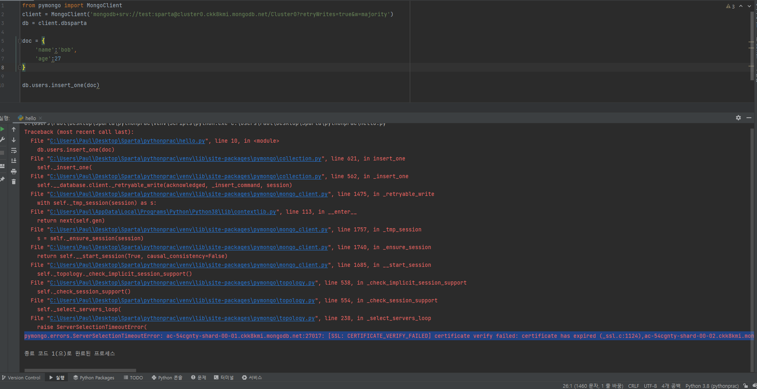
Task: Click the closing fold marker at line 8
Action: point(19,67)
